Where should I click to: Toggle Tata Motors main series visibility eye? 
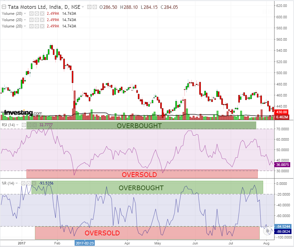click(89, 7)
